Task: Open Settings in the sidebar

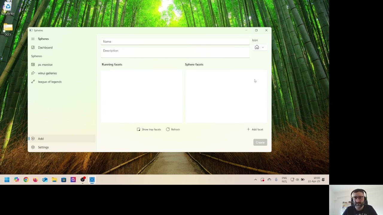Action: [x=62, y=147]
